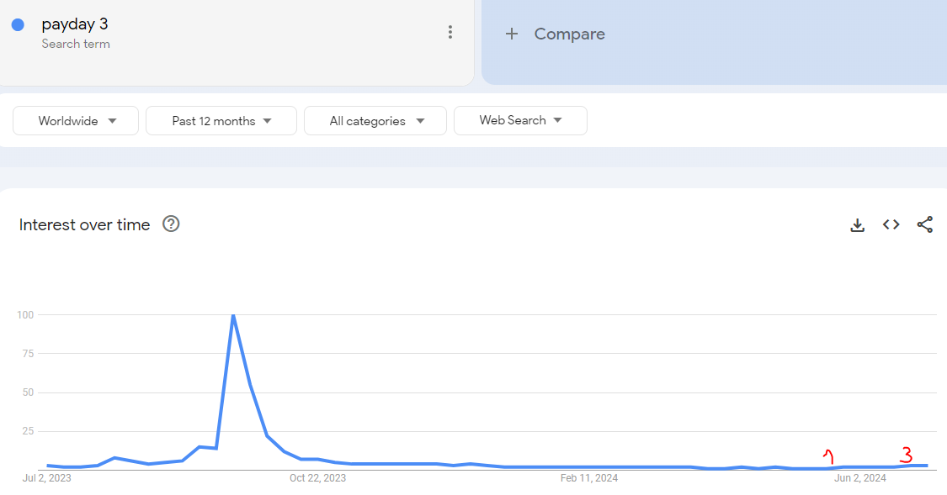Image resolution: width=947 pixels, height=495 pixels.
Task: Open the Interest over time help icon
Action: click(171, 224)
